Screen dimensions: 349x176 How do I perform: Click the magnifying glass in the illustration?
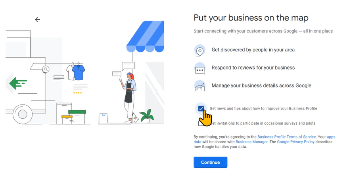tap(46, 69)
